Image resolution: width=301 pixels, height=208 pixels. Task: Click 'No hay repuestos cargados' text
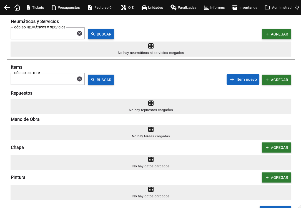click(151, 110)
